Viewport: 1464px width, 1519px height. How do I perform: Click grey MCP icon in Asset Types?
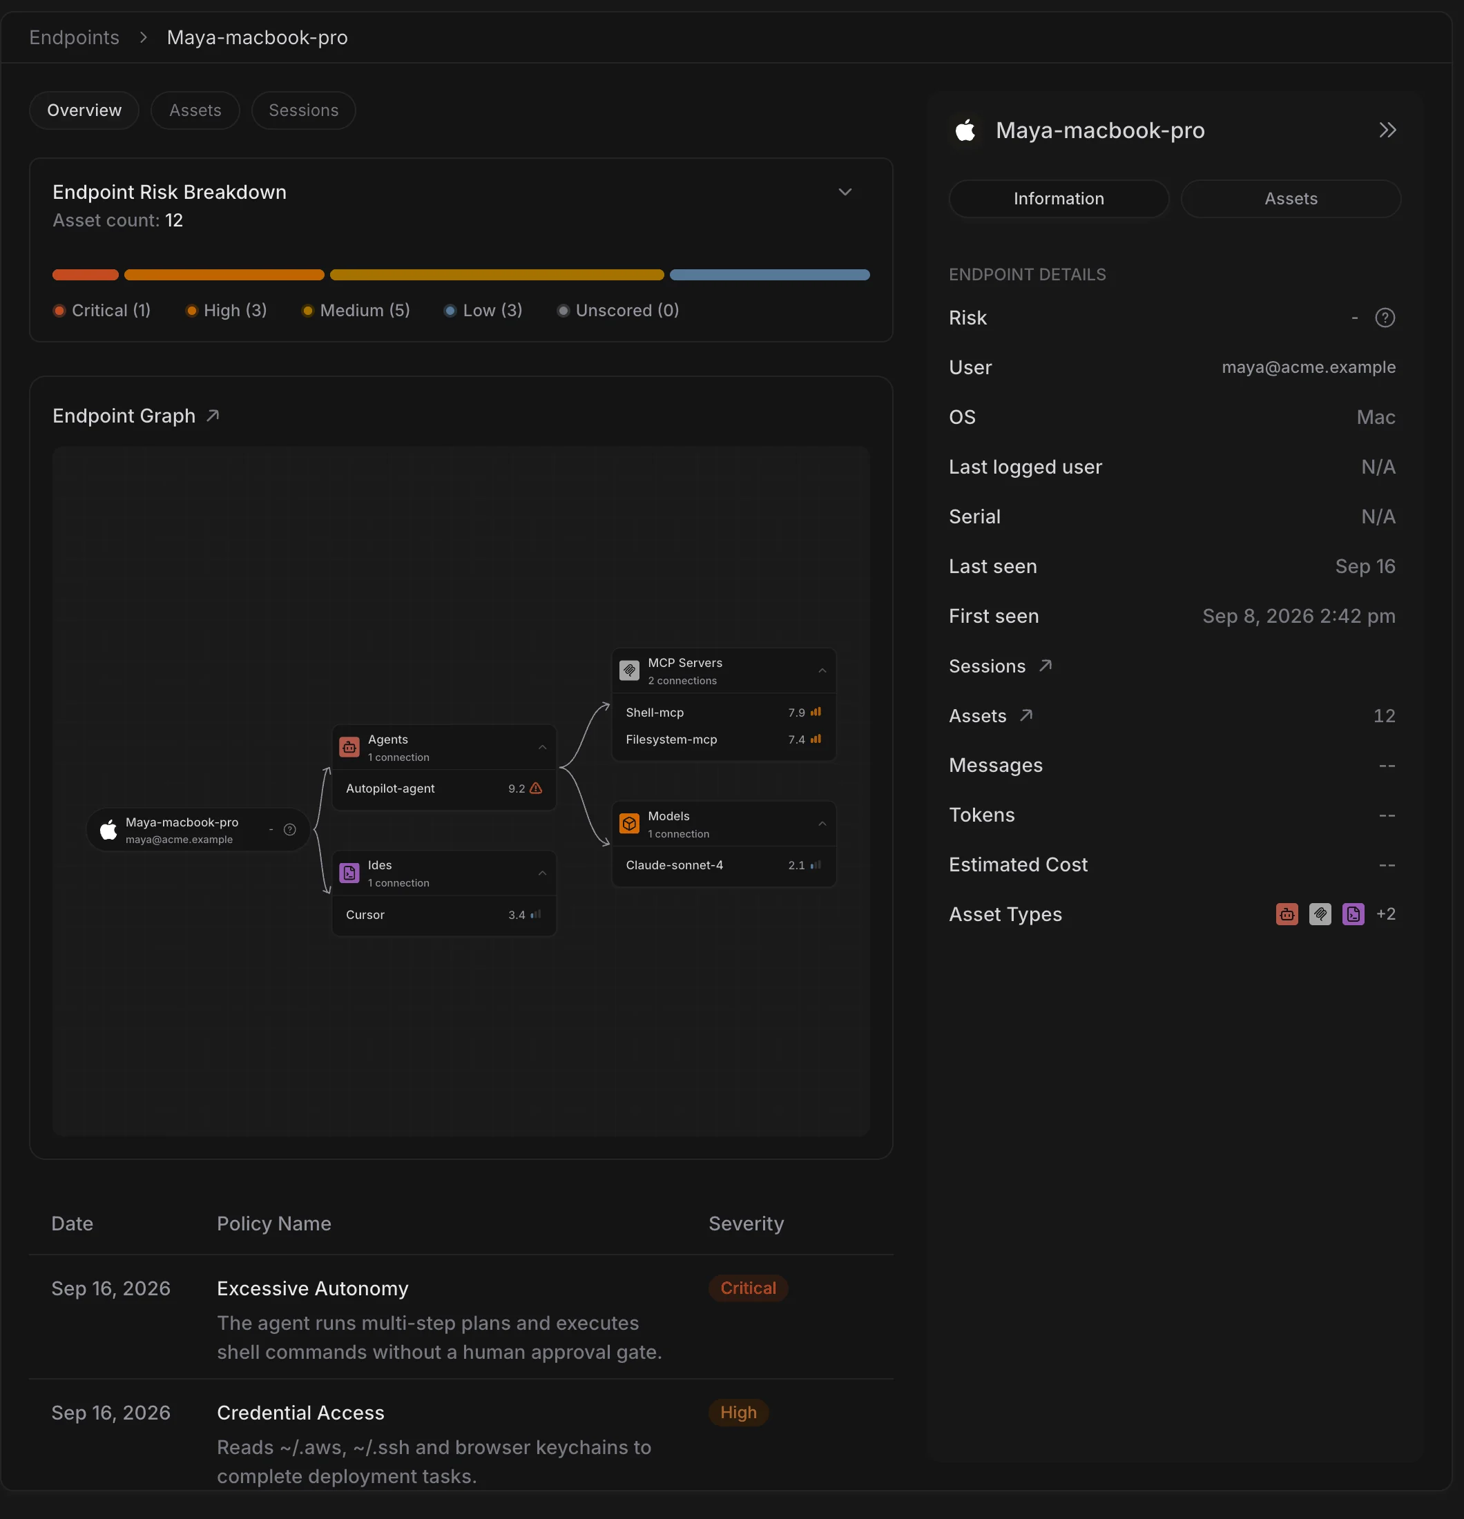coord(1320,914)
